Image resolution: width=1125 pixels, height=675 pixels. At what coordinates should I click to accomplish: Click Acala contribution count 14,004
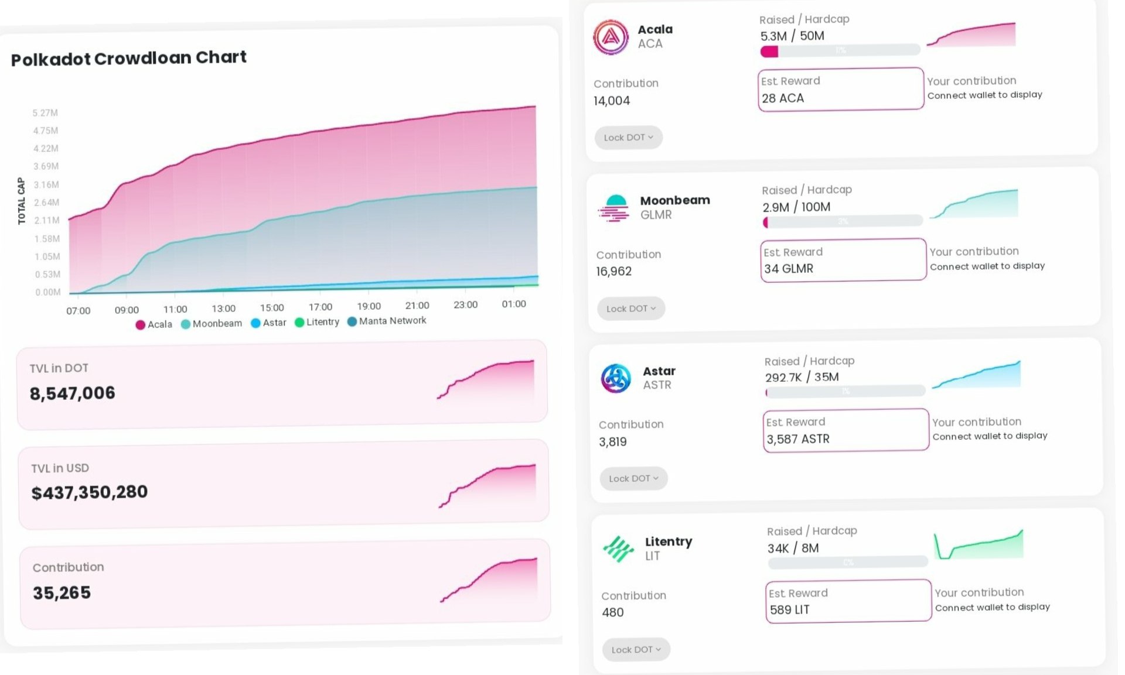[612, 101]
